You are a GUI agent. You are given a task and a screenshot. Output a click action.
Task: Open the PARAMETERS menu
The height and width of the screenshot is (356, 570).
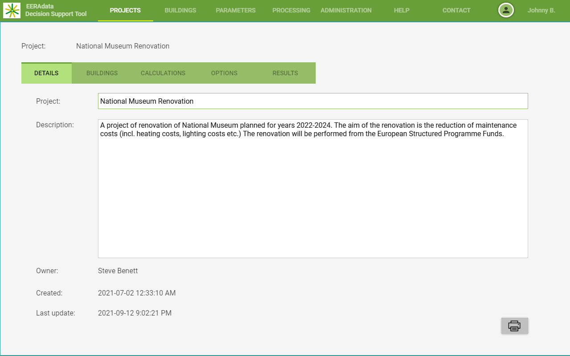(x=236, y=10)
